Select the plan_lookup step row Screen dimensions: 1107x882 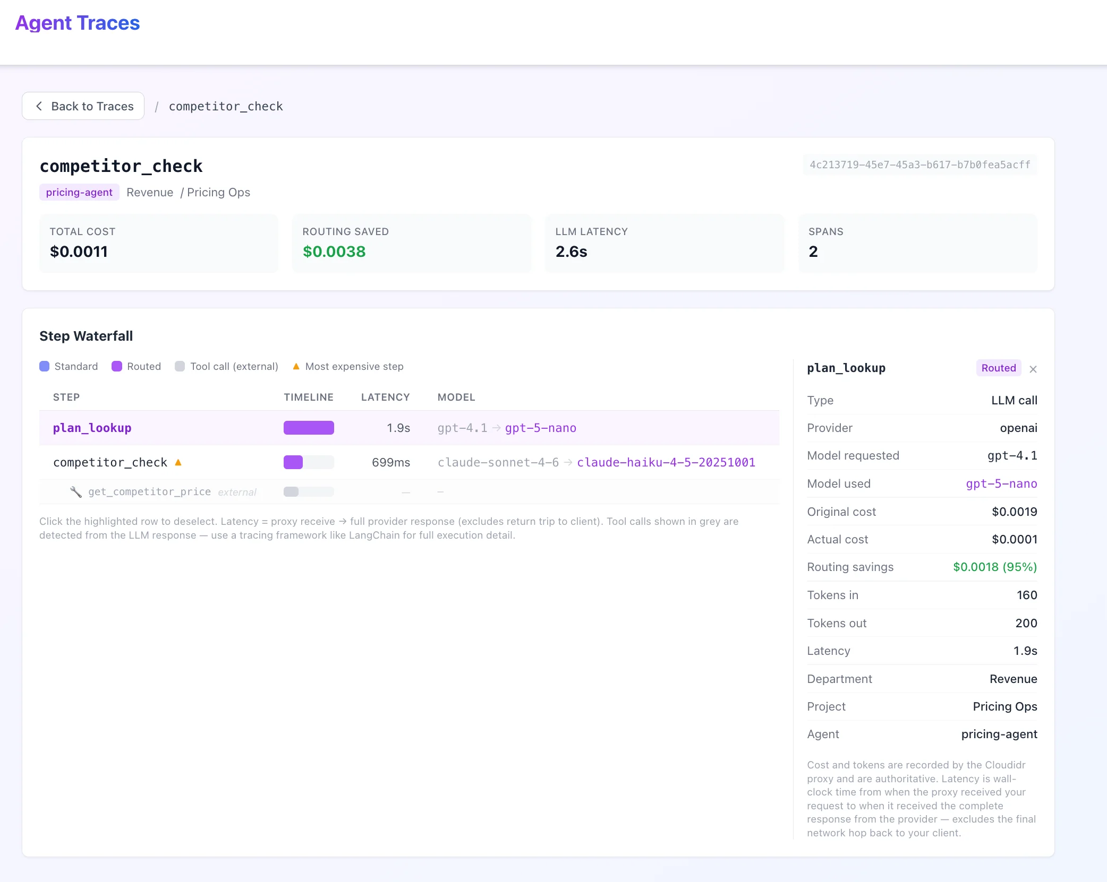409,428
